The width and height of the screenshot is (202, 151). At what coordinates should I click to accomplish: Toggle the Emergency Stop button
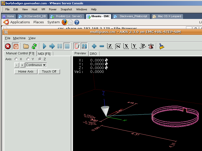(8, 46)
